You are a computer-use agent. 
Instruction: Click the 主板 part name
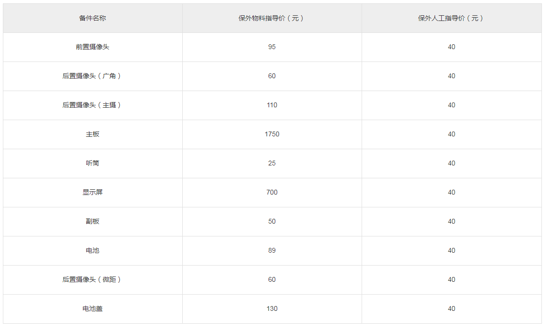93,134
